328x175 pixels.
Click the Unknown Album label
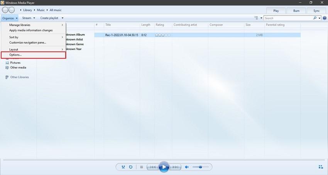pos(76,35)
